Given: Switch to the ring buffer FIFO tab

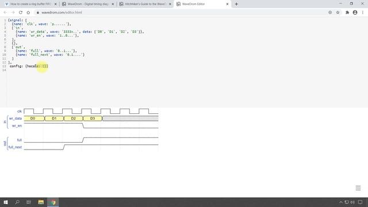Looking at the screenshot, I should click(x=30, y=4).
